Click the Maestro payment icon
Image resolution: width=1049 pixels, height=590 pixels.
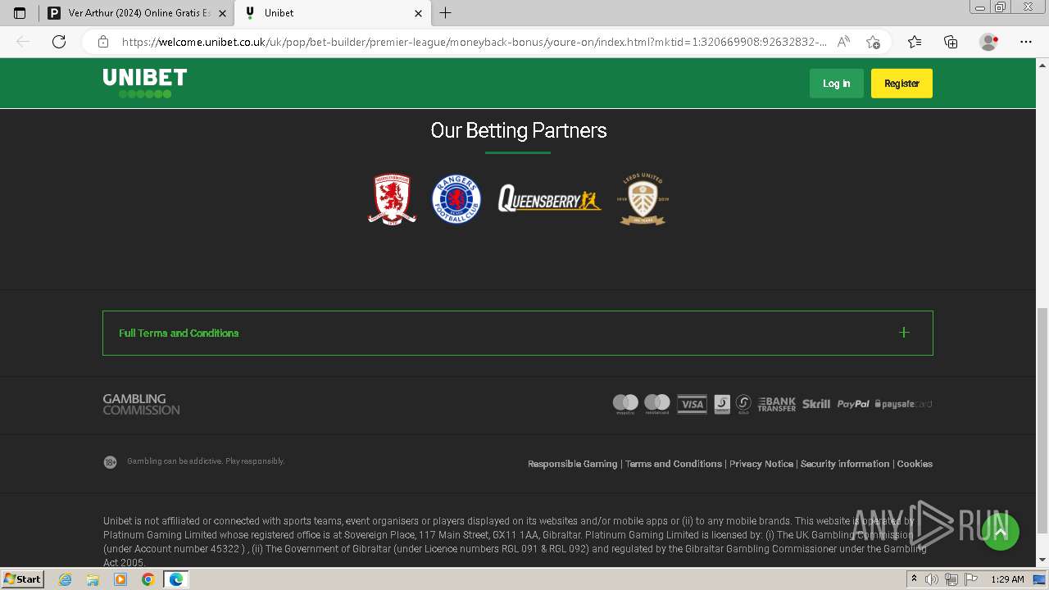[x=625, y=403]
